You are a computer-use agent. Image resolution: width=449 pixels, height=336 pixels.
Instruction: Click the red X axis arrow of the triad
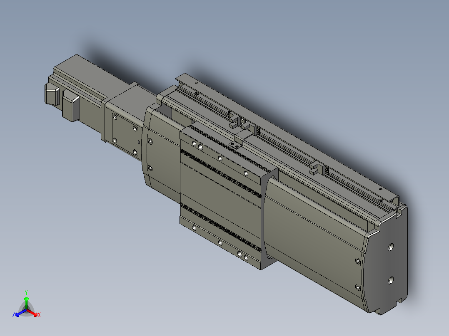32,313
